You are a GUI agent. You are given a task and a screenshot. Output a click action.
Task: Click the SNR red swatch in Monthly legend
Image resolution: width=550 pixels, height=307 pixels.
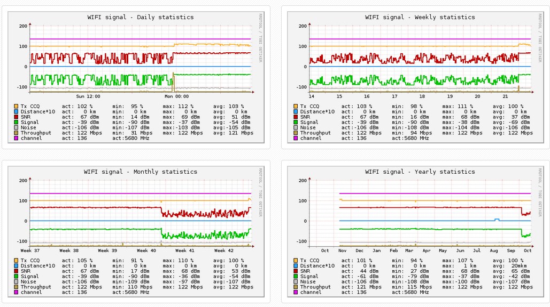pos(16,271)
